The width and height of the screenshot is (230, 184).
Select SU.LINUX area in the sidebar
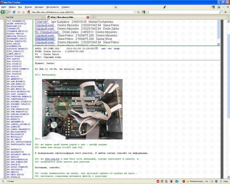pyautogui.click(x=13, y=126)
